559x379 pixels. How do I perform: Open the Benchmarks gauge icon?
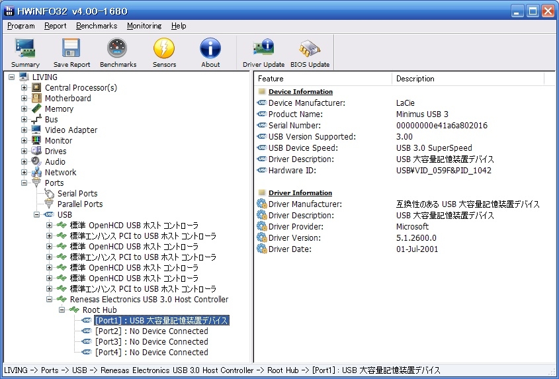point(118,52)
